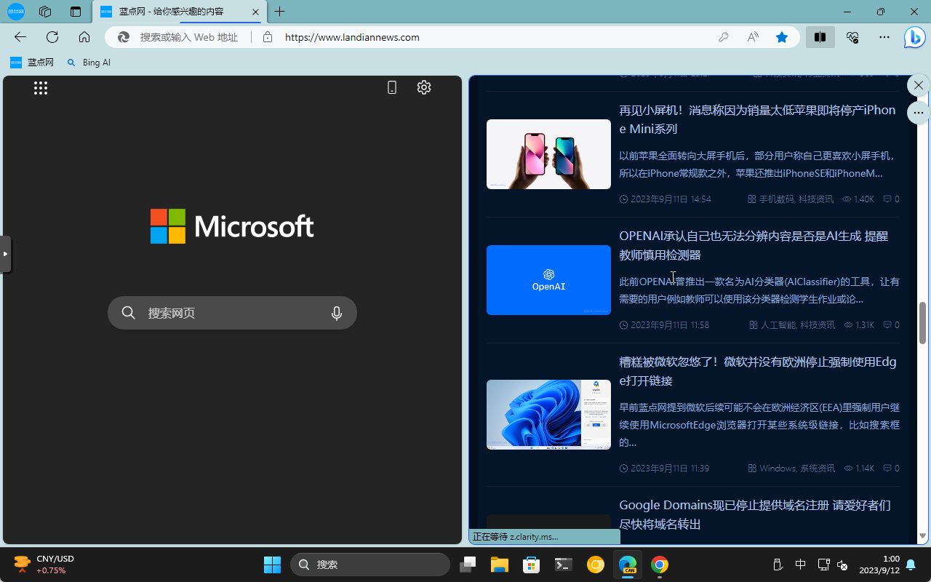
Task: Open Bing Chat sidebar icon
Action: 914,37
